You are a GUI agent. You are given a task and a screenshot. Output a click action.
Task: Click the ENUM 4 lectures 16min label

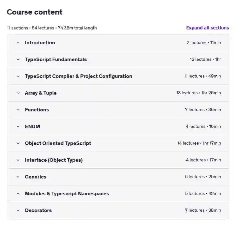point(203,127)
